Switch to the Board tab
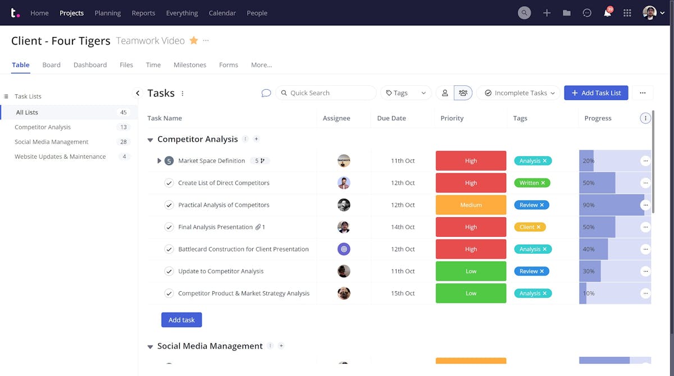Screen dimensions: 674x376 pyautogui.click(x=51, y=65)
